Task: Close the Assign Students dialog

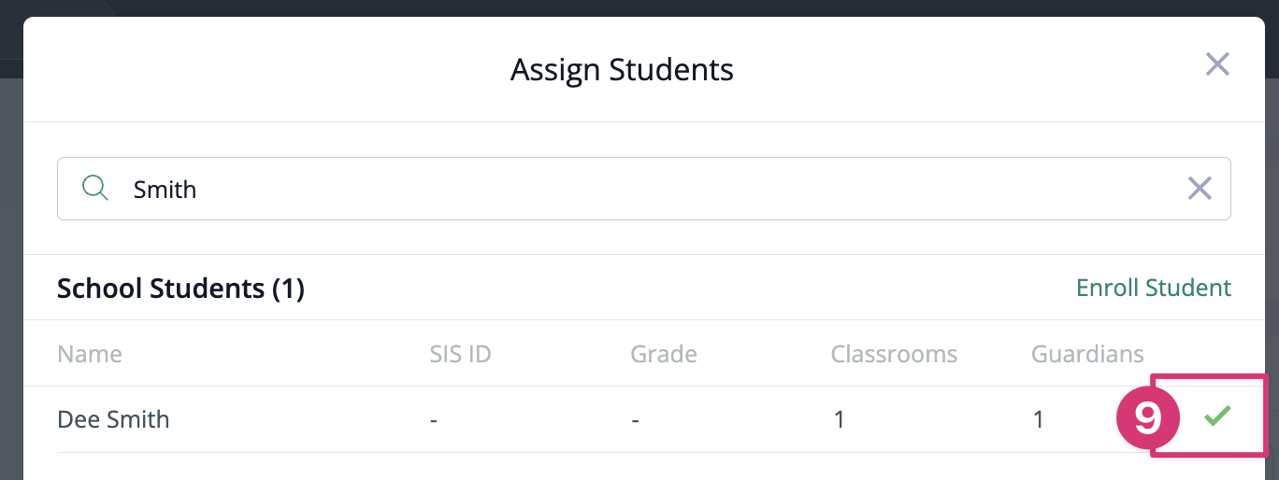Action: tap(1216, 64)
